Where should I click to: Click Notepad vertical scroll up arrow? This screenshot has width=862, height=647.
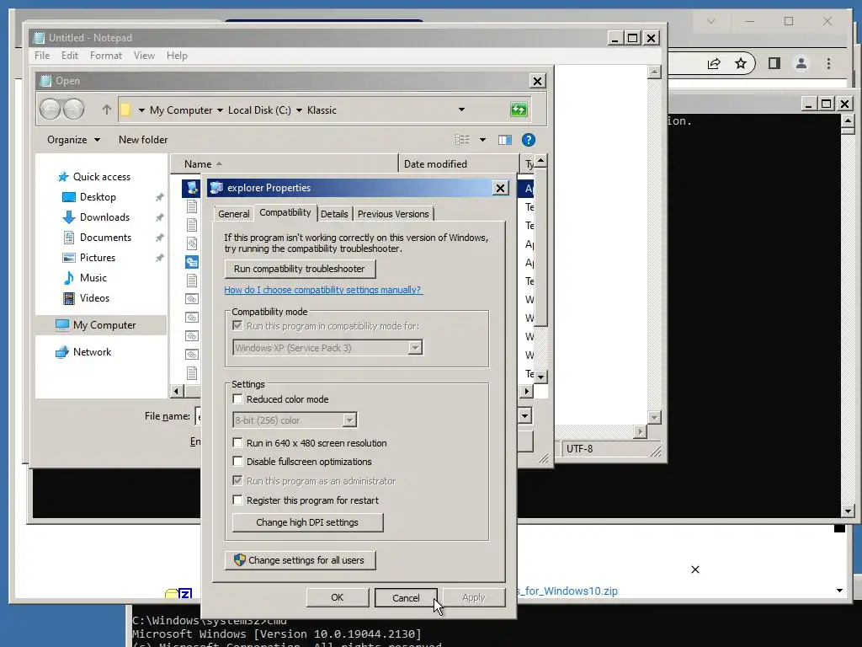(653, 72)
